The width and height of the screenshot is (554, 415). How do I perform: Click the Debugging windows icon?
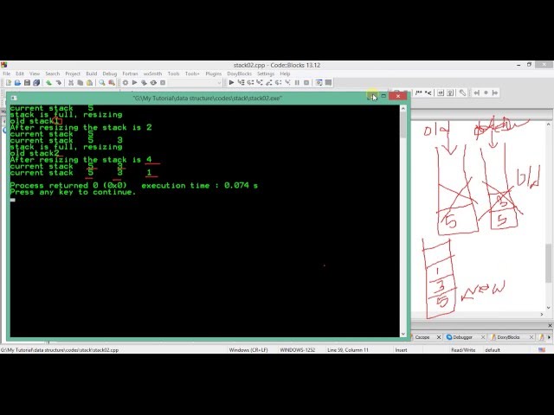tap(319, 83)
